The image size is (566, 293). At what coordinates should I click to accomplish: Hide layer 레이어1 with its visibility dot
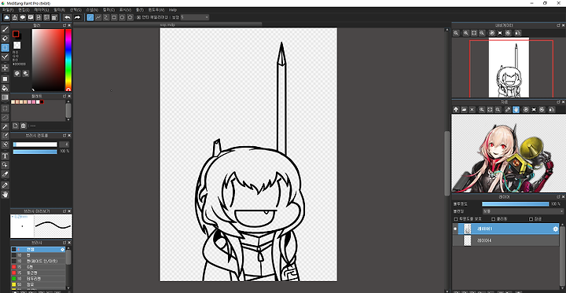click(455, 229)
